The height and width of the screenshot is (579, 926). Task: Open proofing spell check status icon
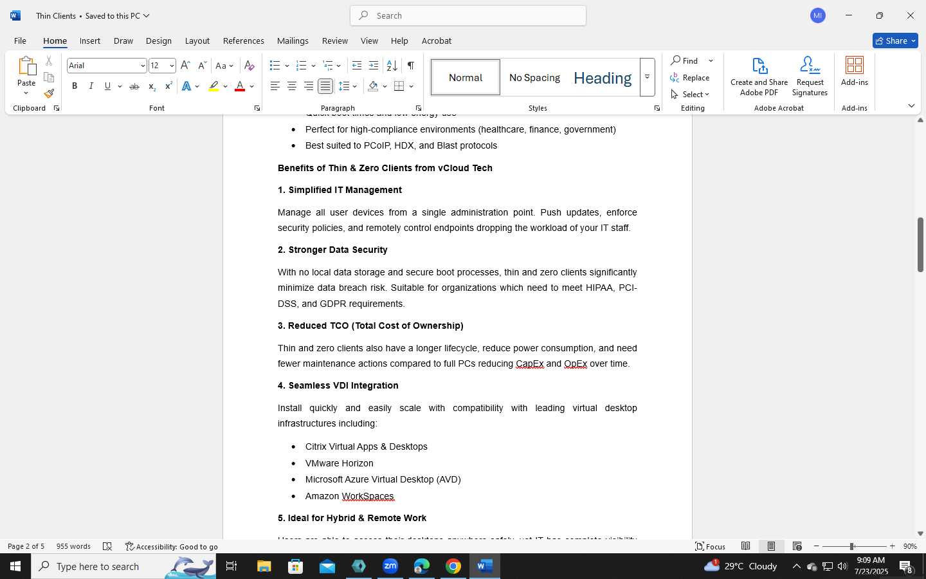click(x=107, y=546)
